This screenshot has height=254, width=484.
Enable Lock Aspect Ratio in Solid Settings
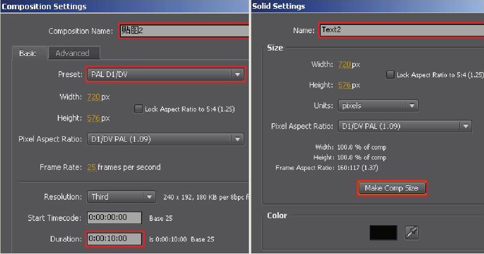pos(390,74)
